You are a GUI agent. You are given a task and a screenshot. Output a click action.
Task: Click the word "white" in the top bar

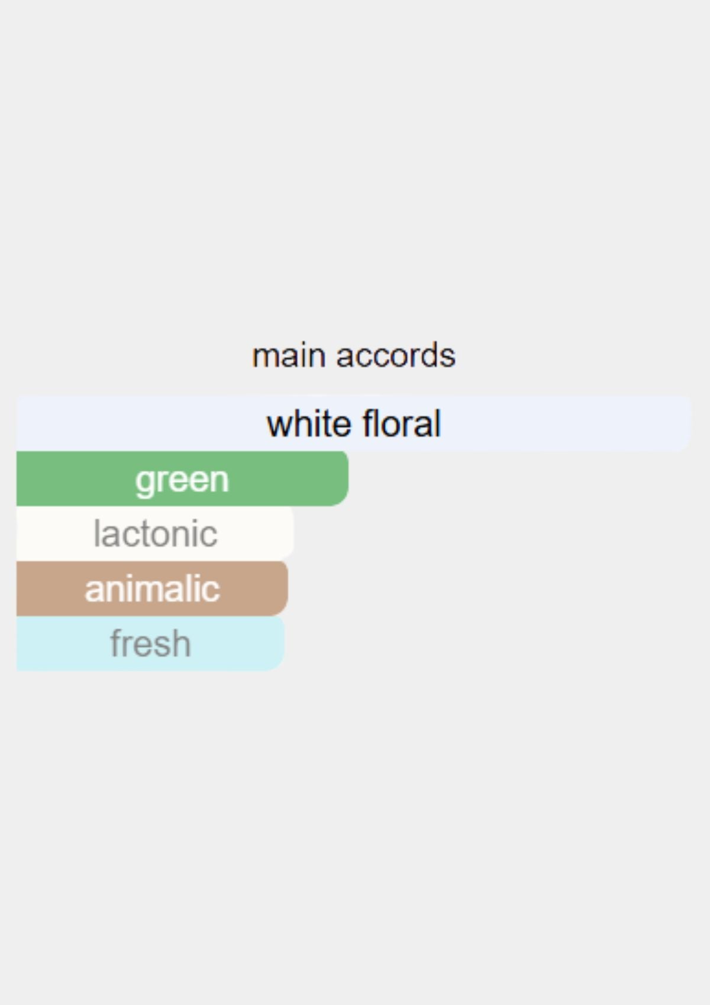(308, 424)
